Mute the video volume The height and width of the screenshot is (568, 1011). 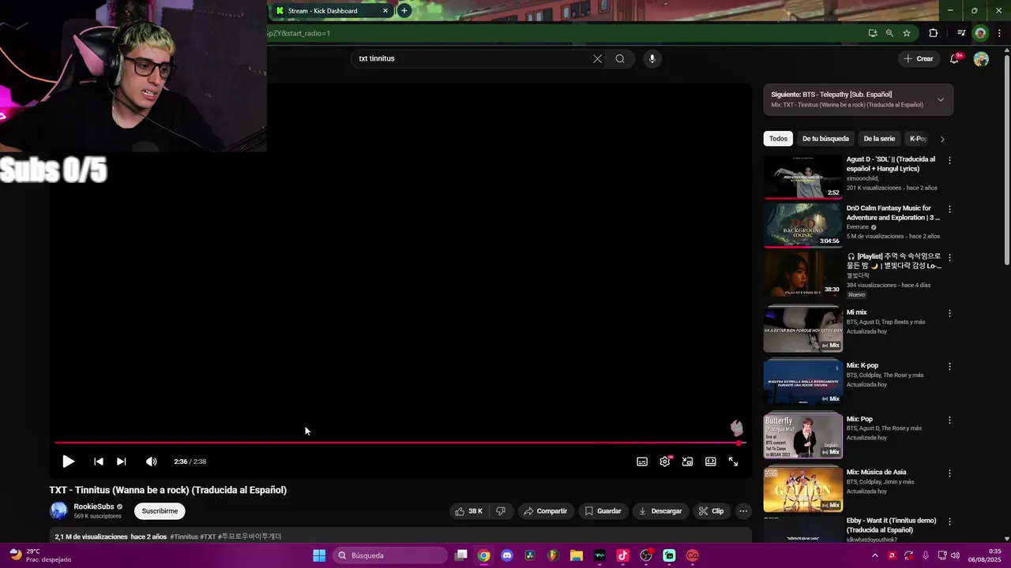151,461
